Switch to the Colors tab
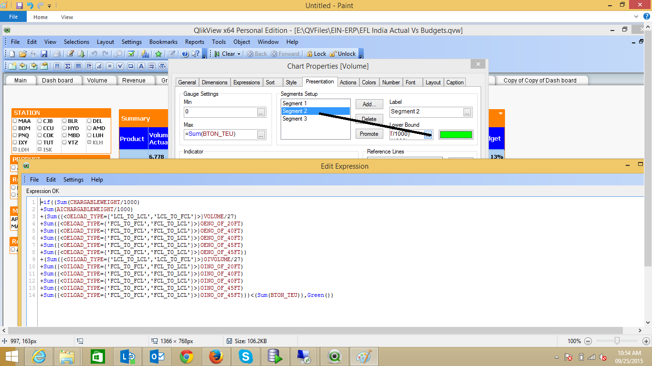Viewport: 652px width, 366px height. tap(368, 82)
